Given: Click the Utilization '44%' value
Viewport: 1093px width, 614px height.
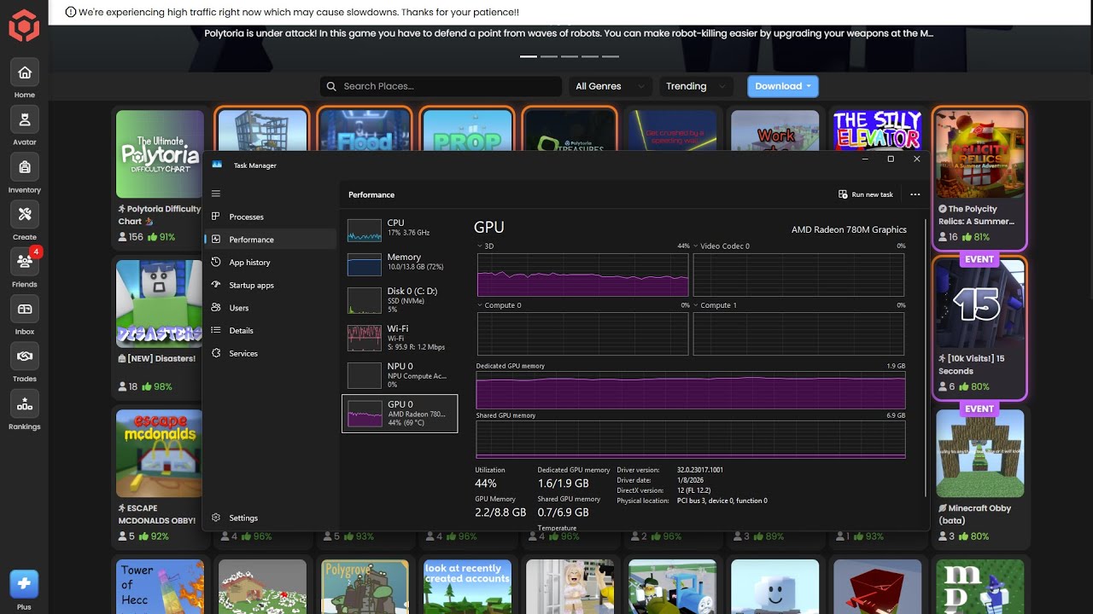Looking at the screenshot, I should (486, 484).
